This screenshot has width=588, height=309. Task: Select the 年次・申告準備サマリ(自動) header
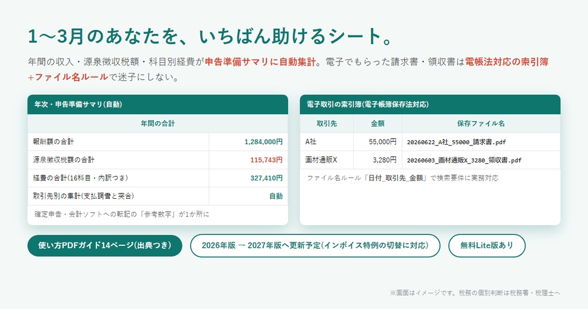point(157,105)
